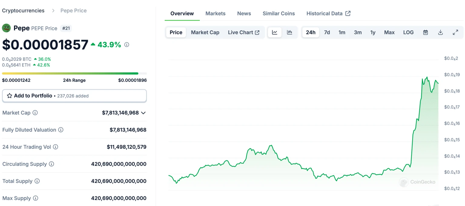
Task: Click the 24 Hour Trading Vol value $11,498,120,579
Action: click(x=127, y=147)
